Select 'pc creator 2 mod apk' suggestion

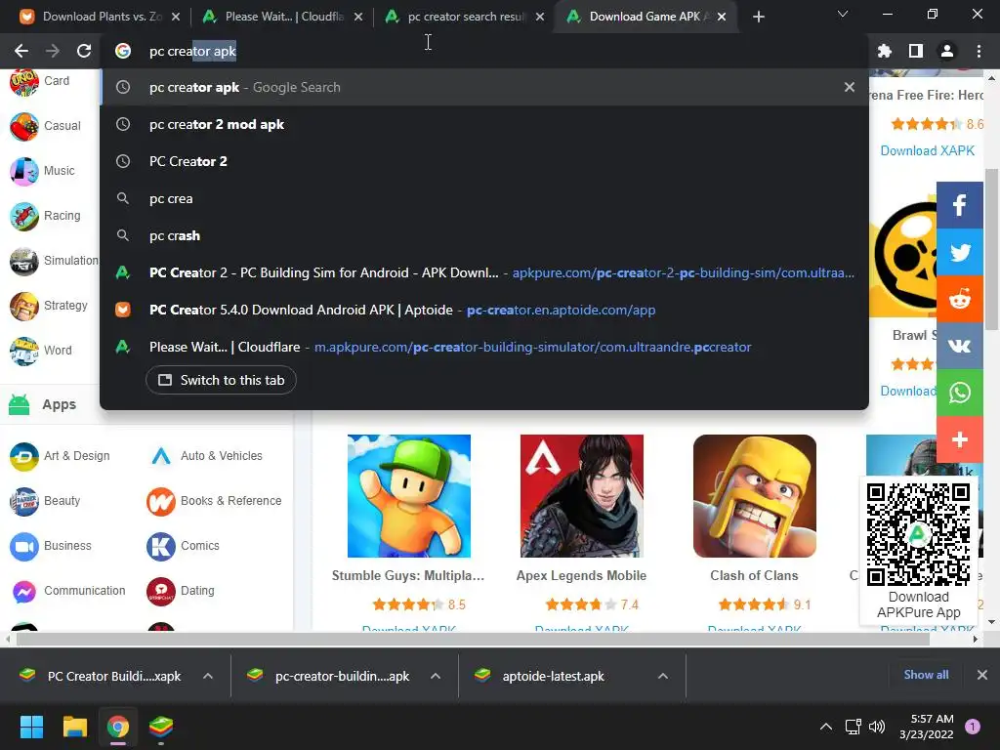(484, 124)
